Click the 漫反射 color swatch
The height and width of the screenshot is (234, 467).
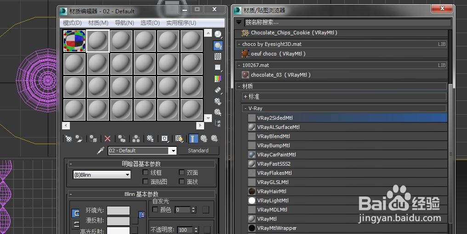click(118, 221)
